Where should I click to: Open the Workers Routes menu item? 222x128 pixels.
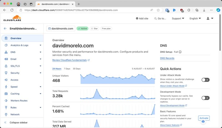(x=22, y=101)
